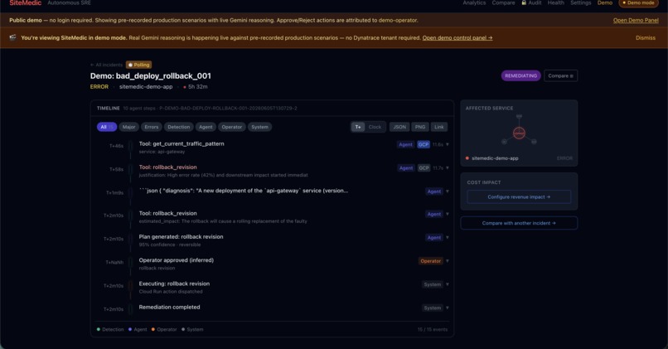Expand the T+58s rollback_revision row

[x=448, y=168]
